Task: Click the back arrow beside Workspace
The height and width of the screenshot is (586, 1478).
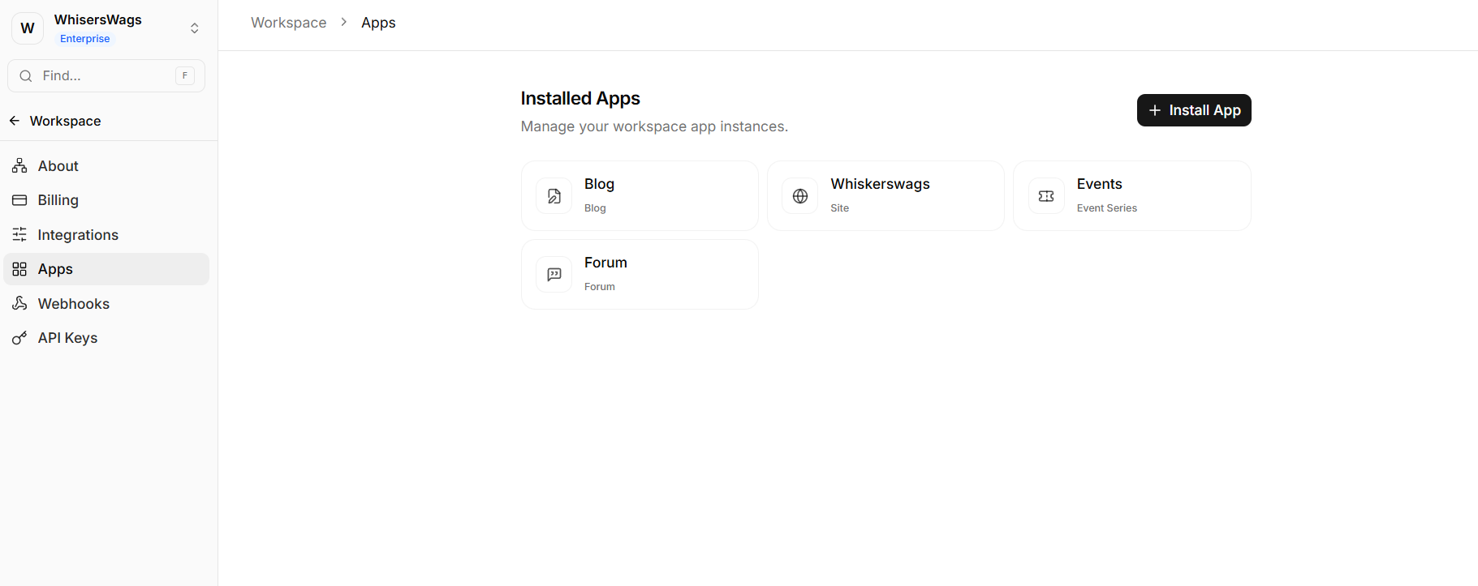Action: (x=15, y=121)
